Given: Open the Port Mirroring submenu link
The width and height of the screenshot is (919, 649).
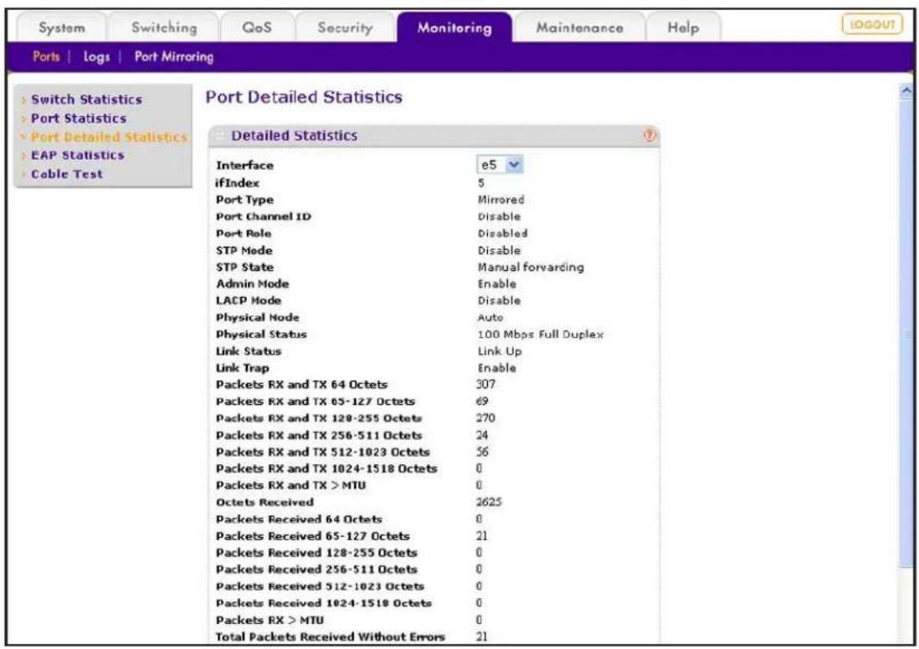Looking at the screenshot, I should pyautogui.click(x=174, y=57).
